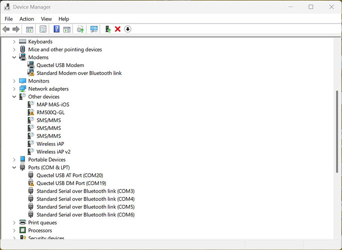The image size is (342, 250).
Task: Select Standard Modem over Bluetooth link
Action: tap(79, 73)
